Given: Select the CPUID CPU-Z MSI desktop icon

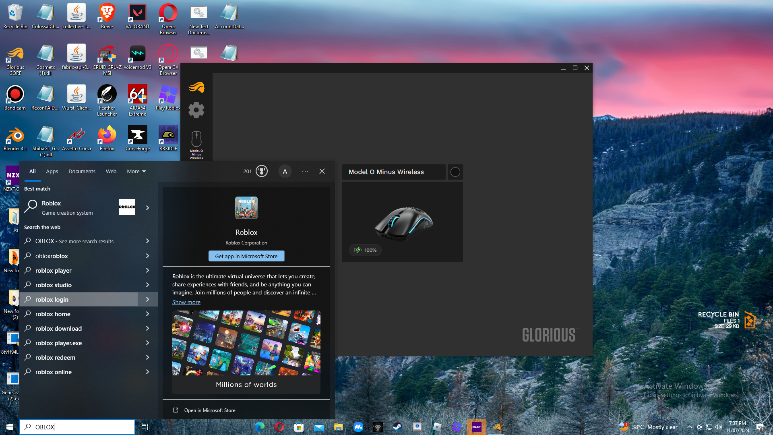Looking at the screenshot, I should (107, 60).
